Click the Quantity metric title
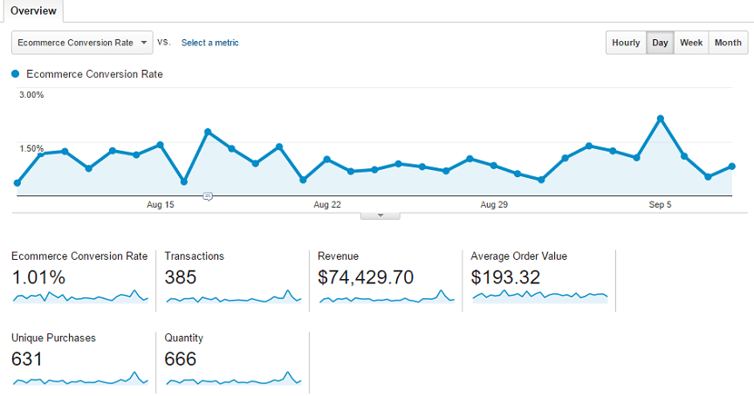Screen dimensions: 754x396 point(183,338)
